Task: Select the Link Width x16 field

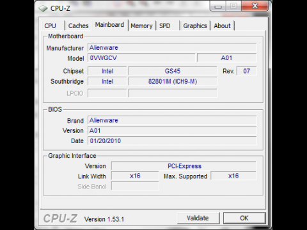Action: 135,176
